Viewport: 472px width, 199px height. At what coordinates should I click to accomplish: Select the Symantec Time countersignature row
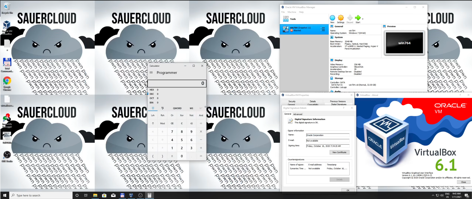coord(319,169)
